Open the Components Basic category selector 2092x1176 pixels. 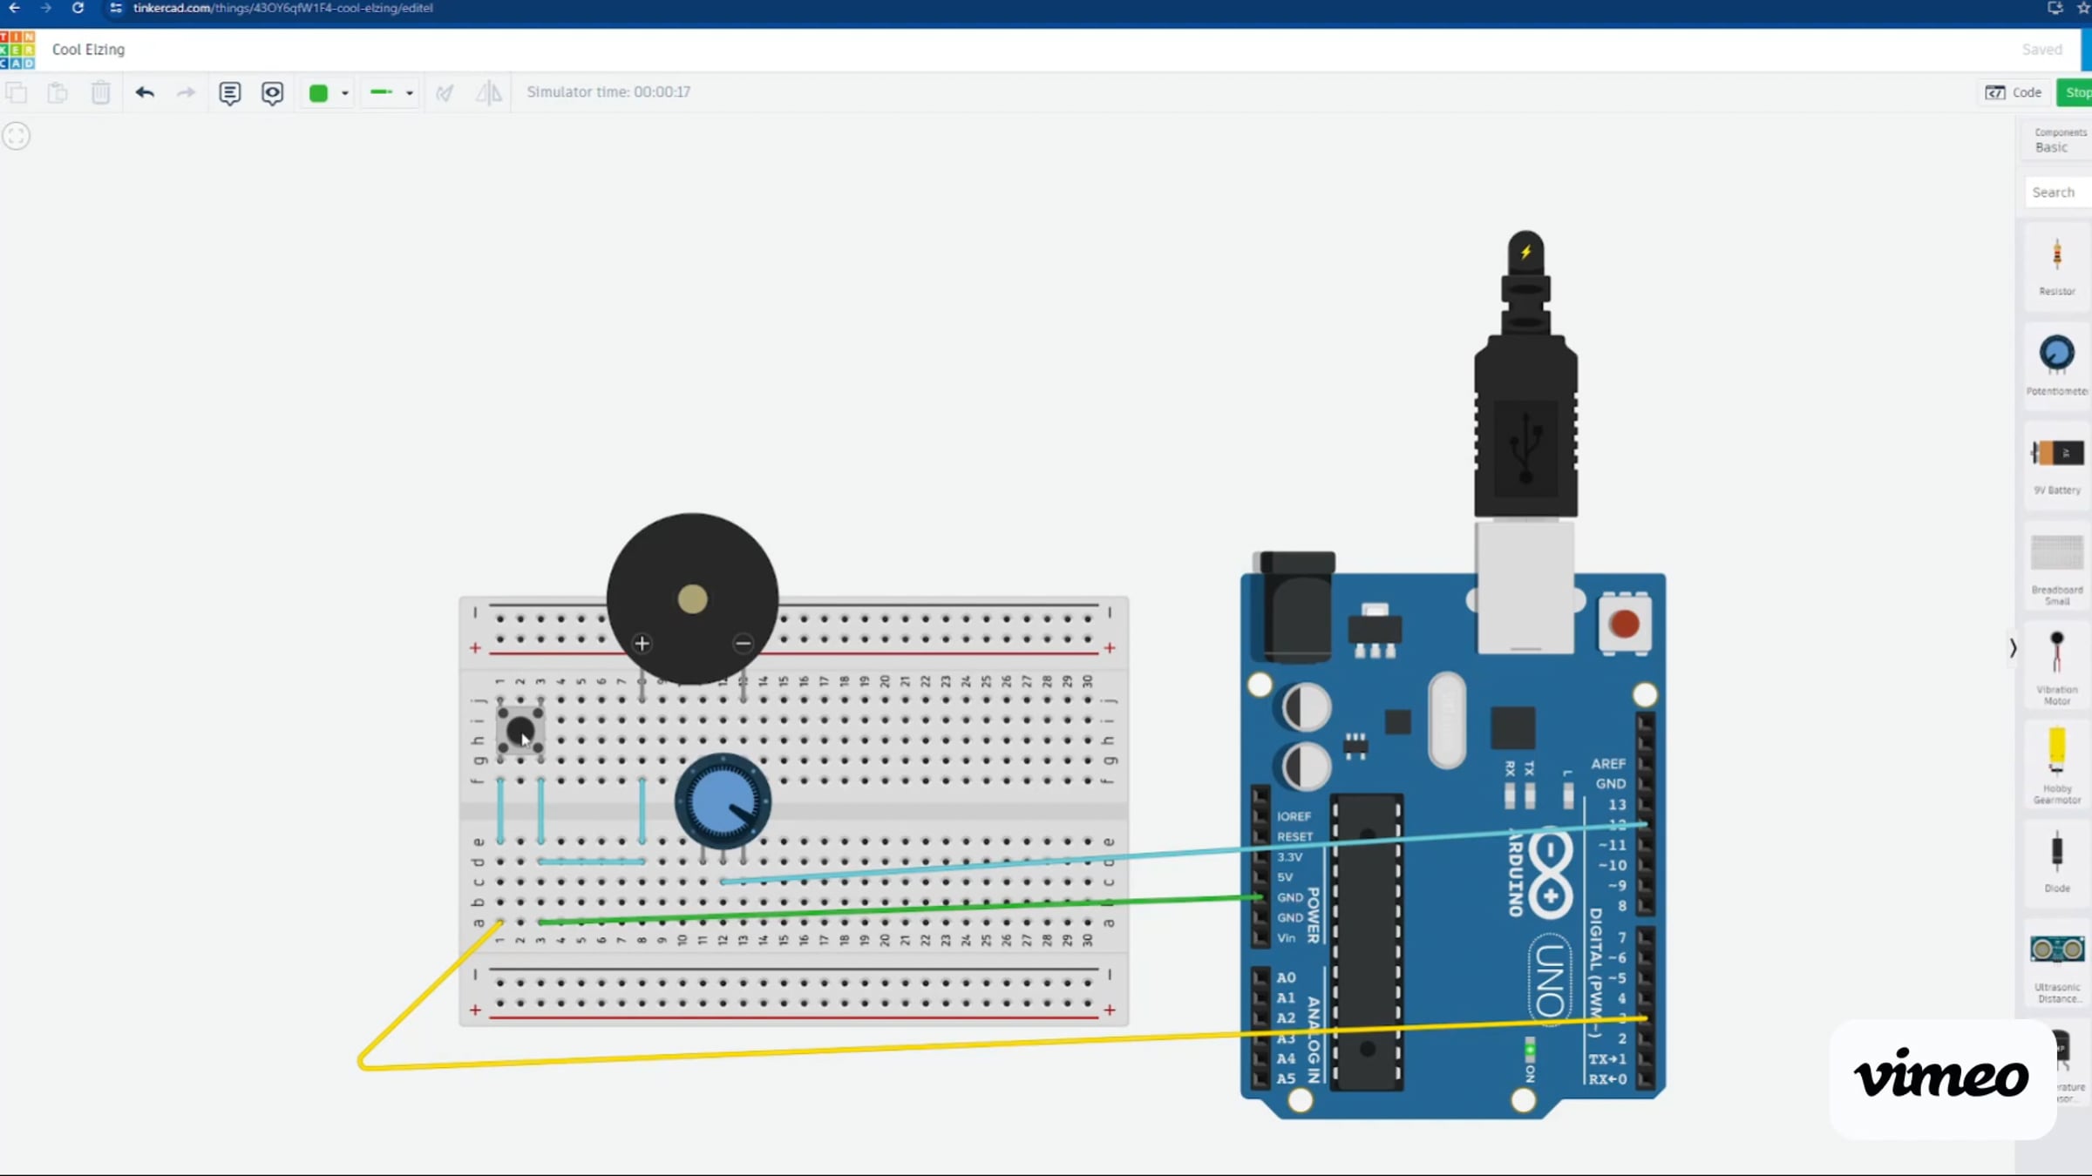(x=2059, y=140)
